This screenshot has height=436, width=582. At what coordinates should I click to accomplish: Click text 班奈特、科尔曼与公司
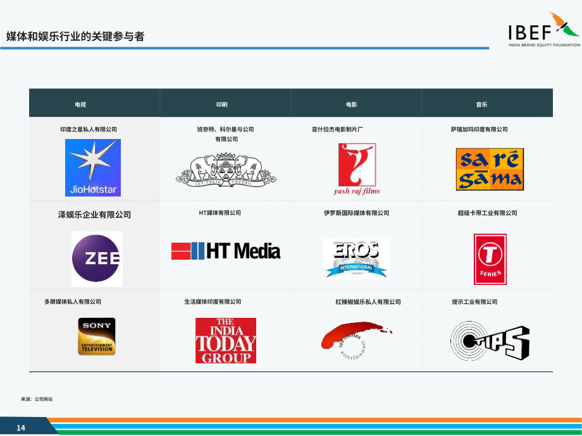[x=225, y=130]
